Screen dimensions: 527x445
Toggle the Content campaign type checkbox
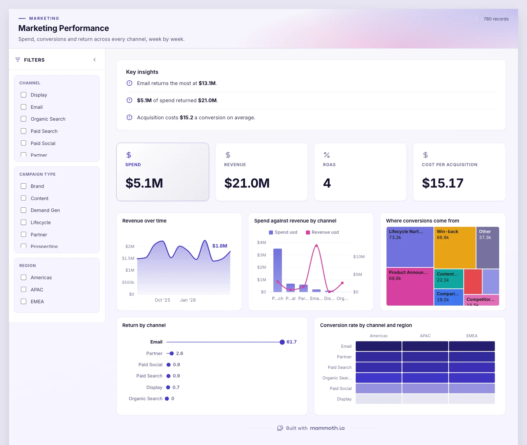[23, 198]
